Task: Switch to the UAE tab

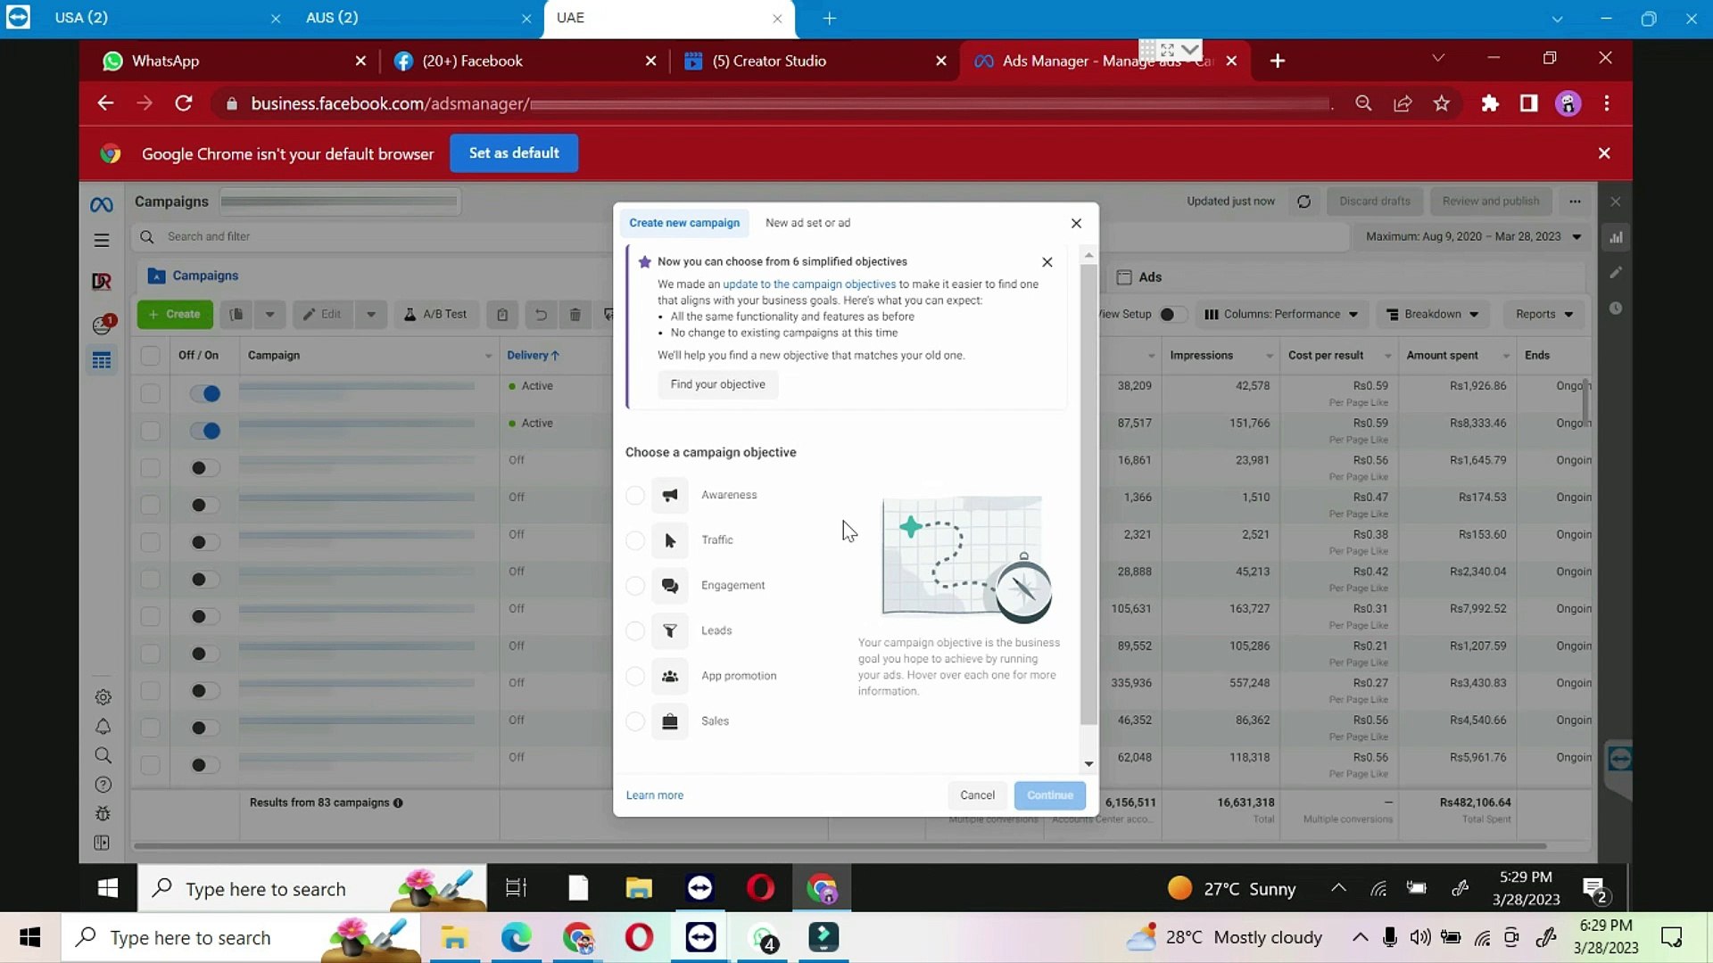Action: 625,18
